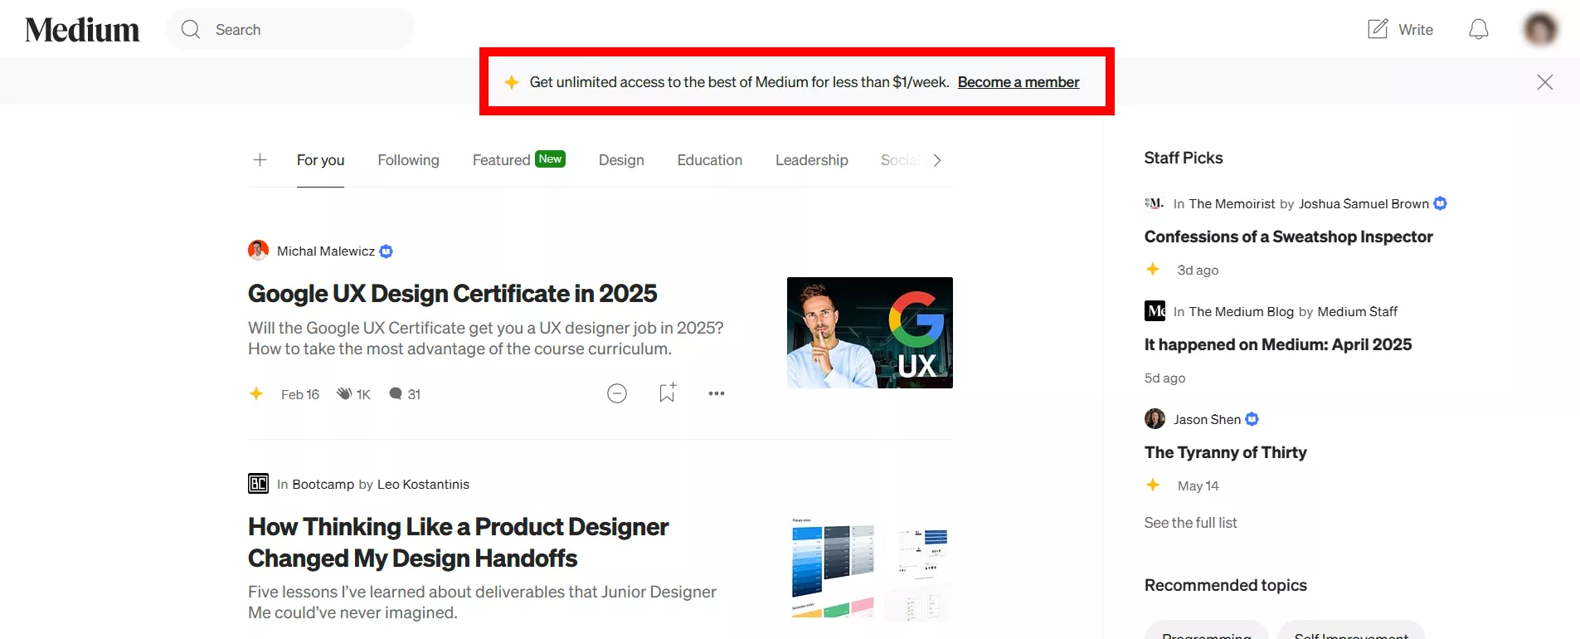Click the star icon in membership banner
Screen dimensions: 1580x639
(512, 82)
